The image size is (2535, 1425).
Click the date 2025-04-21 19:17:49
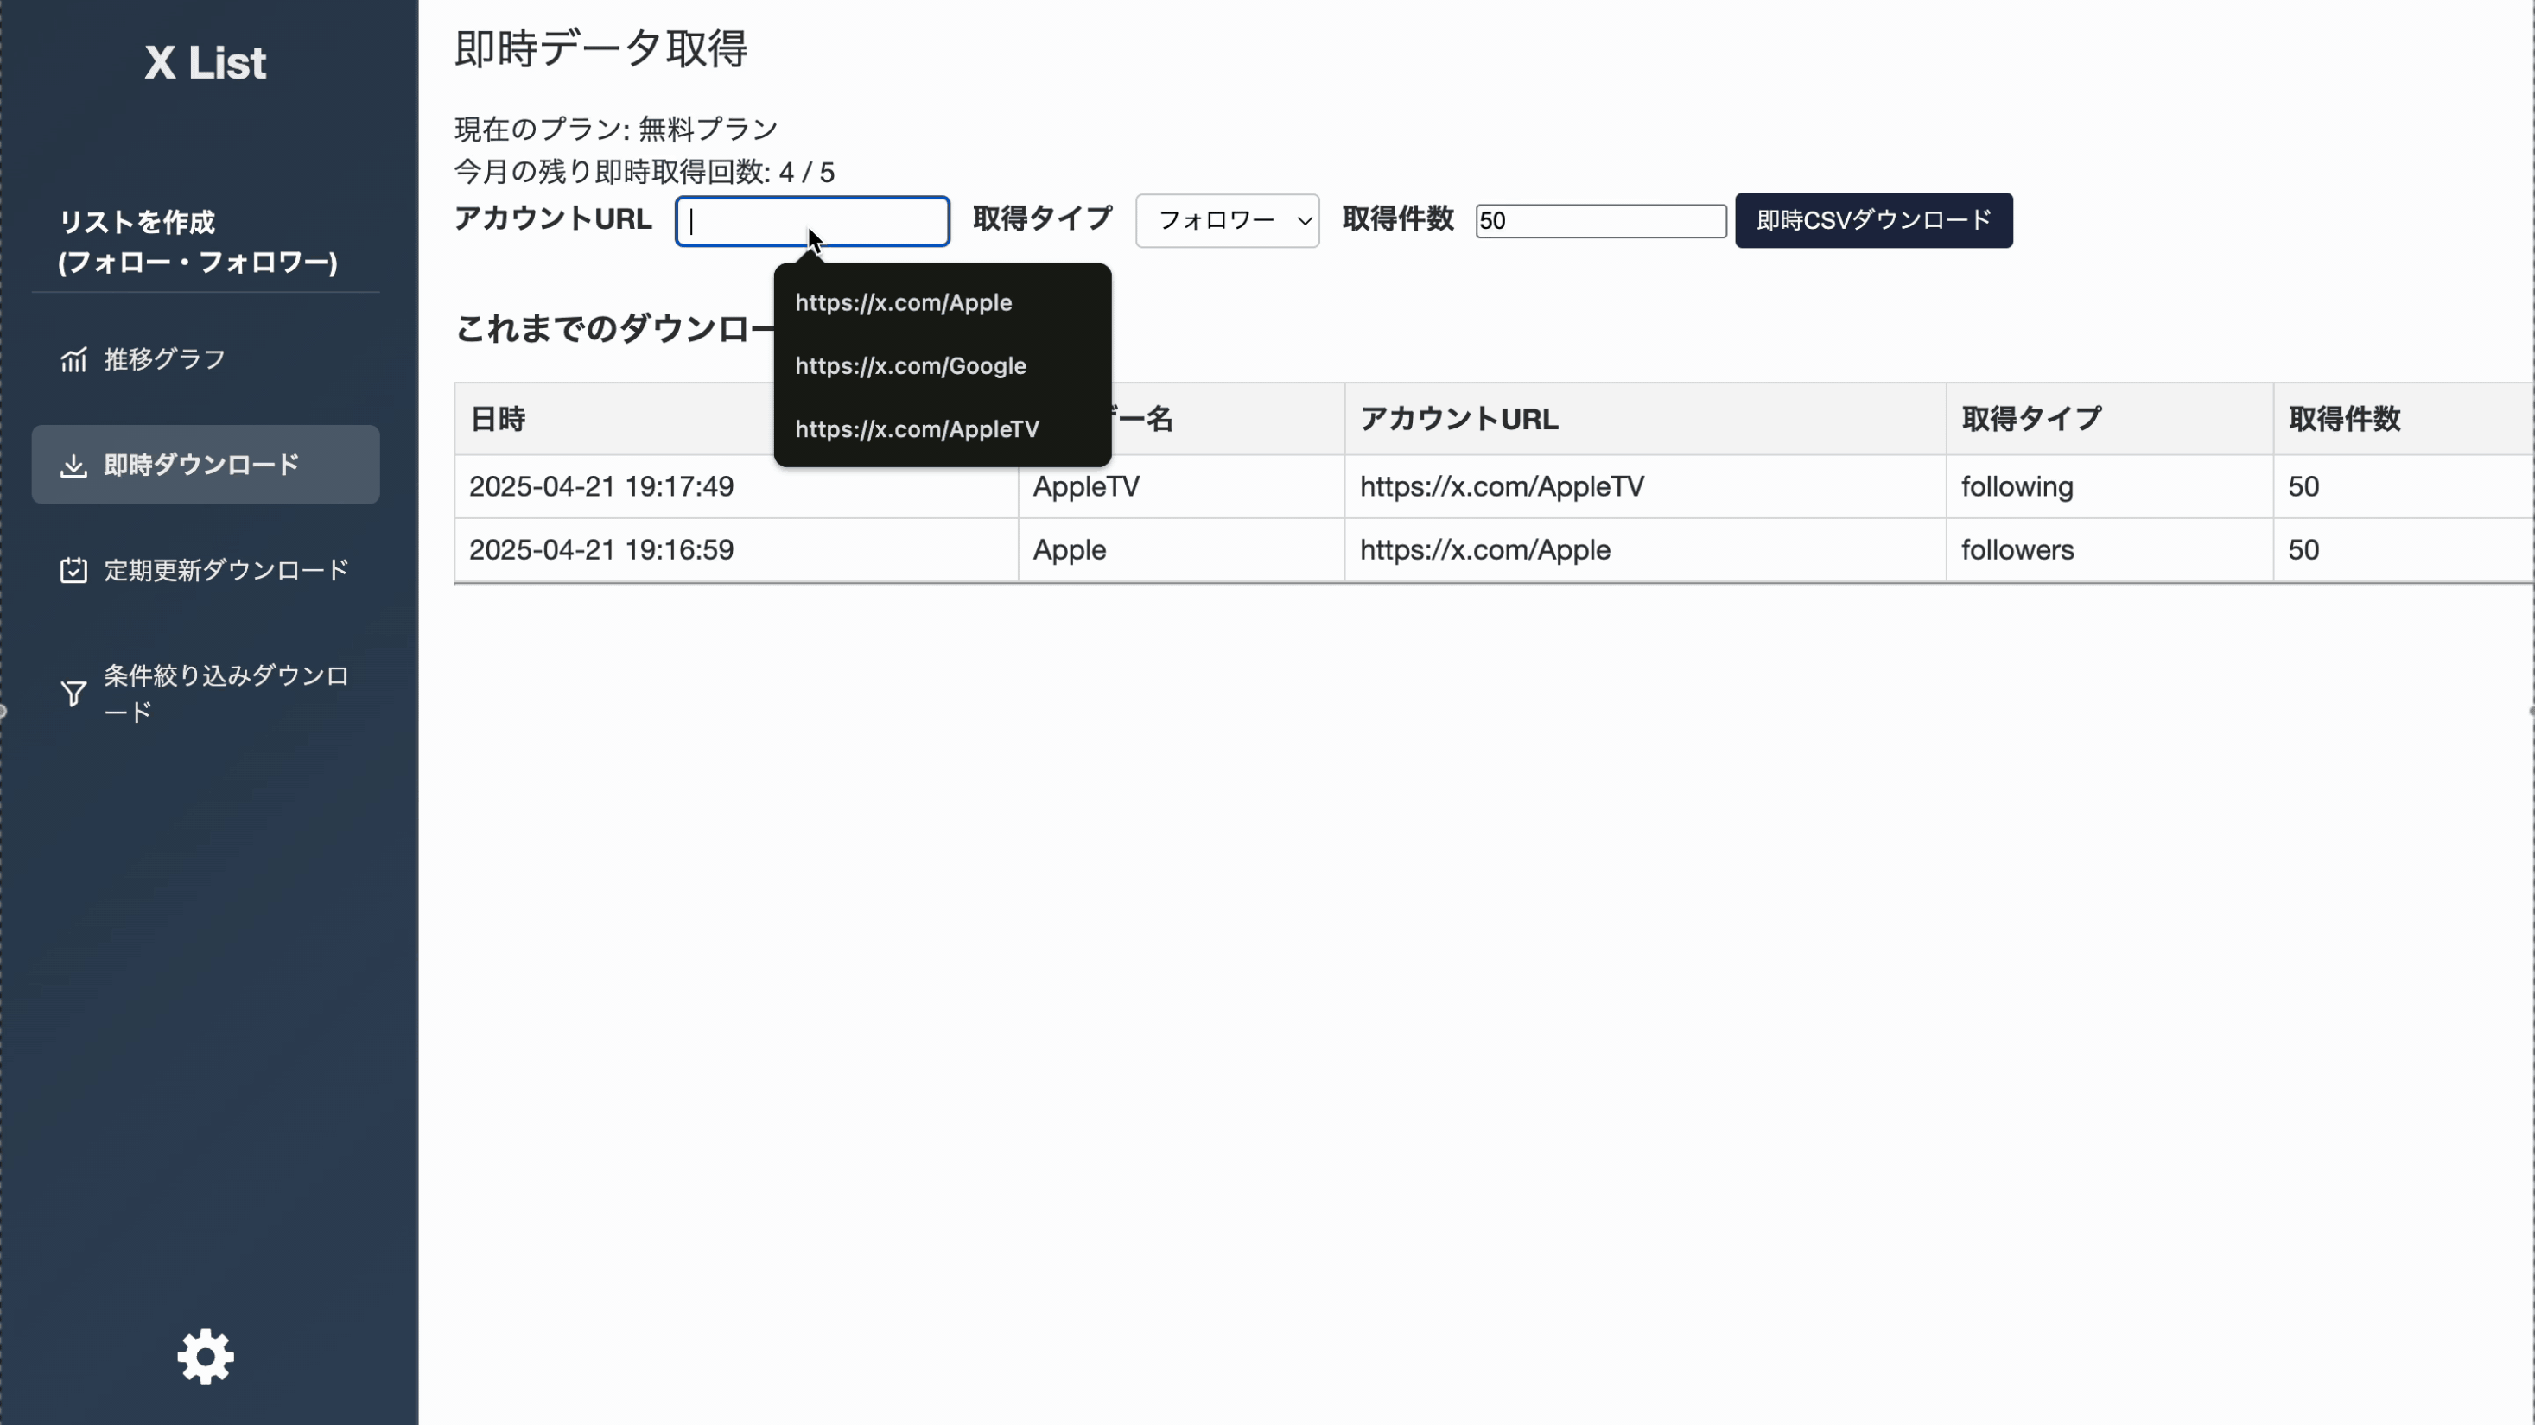coord(601,487)
